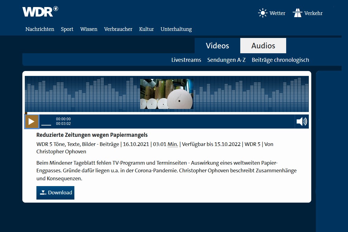Go to Sendungen A-Z
Viewport: 348px width, 232px height.
tap(226, 60)
